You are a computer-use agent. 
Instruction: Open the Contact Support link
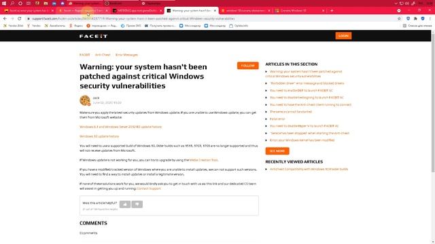pyautogui.click(x=149, y=188)
